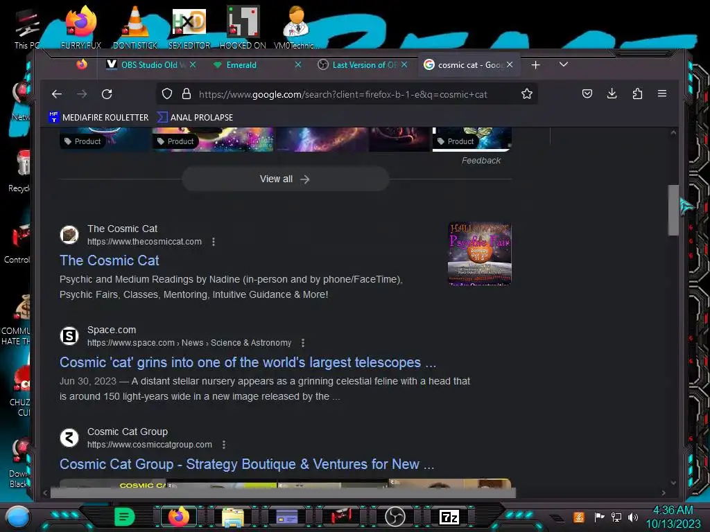Close the cosmic cat Google tab
The height and width of the screenshot is (532, 710).
point(510,64)
